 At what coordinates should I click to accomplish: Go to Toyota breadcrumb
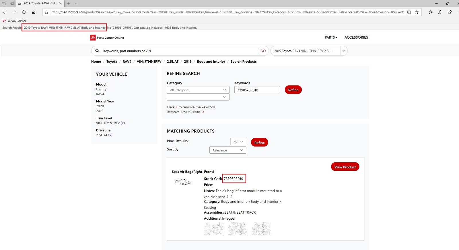click(x=112, y=61)
